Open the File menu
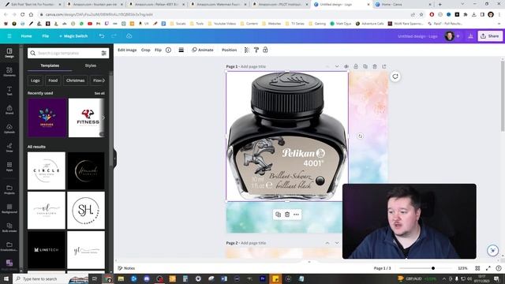 coord(46,36)
